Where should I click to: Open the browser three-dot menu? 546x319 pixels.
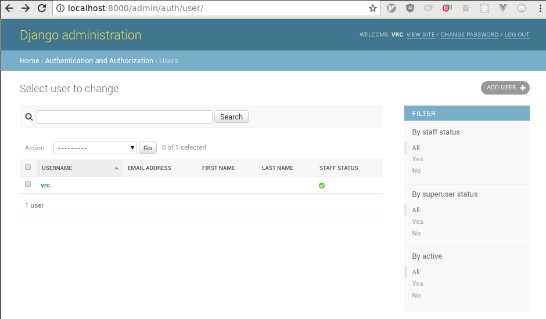(x=540, y=8)
